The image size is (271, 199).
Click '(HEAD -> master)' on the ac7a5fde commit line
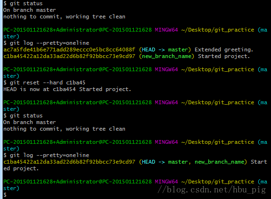pyautogui.click(x=165, y=50)
